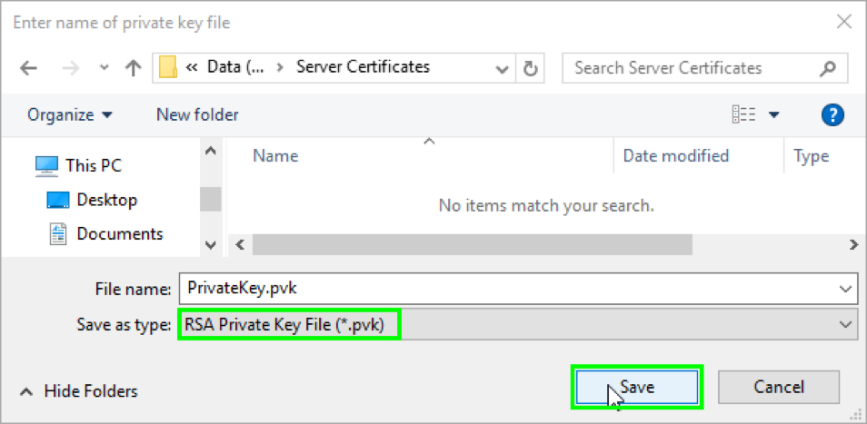Go up one folder level
Viewport: 867px width, 424px height.
[133, 68]
